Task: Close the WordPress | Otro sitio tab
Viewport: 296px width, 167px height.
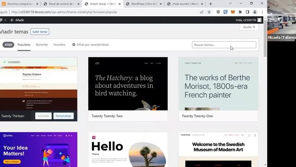Action: (x=160, y=4)
